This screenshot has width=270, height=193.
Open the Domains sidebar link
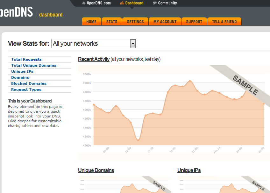20,77
